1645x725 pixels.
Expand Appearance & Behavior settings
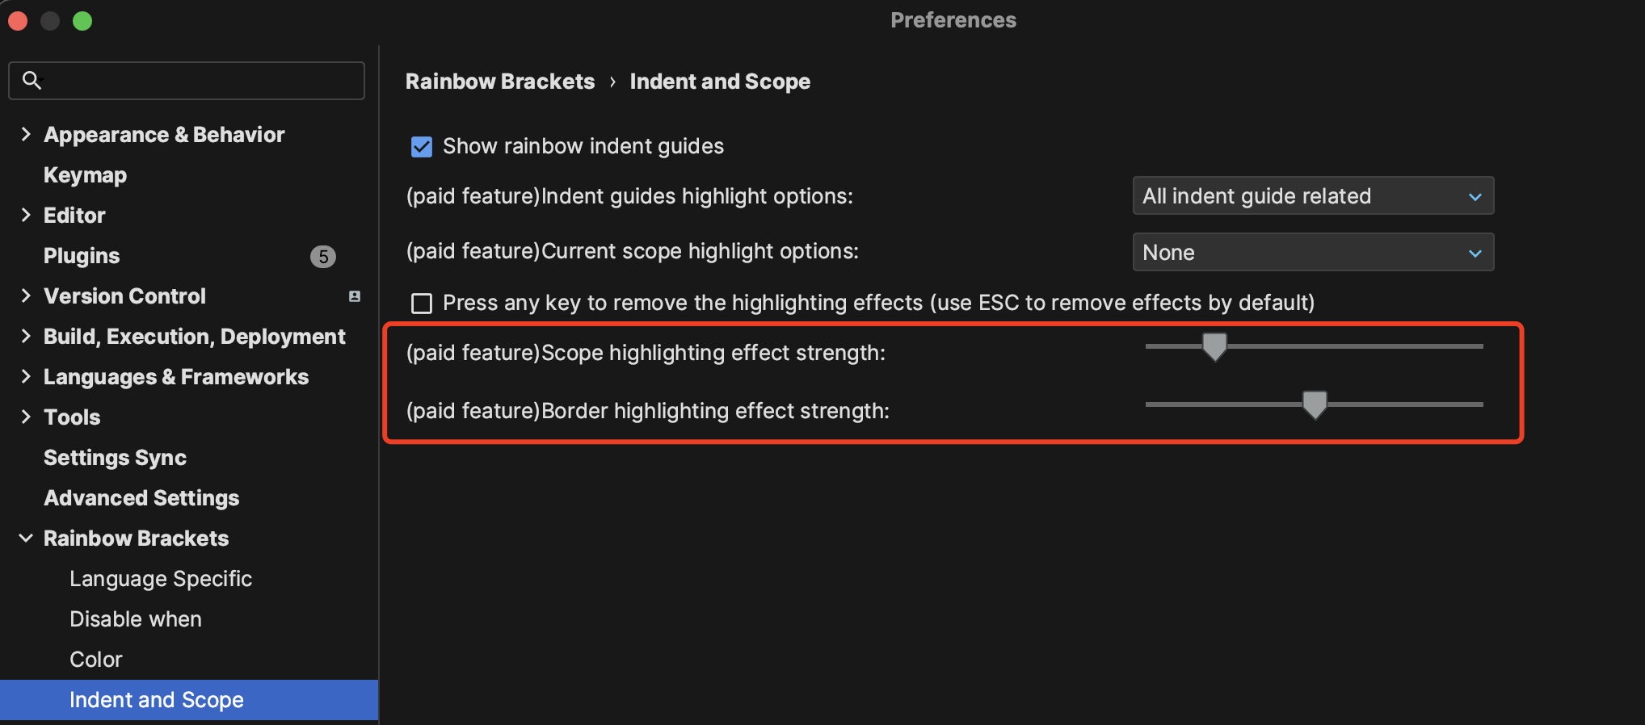pyautogui.click(x=25, y=135)
